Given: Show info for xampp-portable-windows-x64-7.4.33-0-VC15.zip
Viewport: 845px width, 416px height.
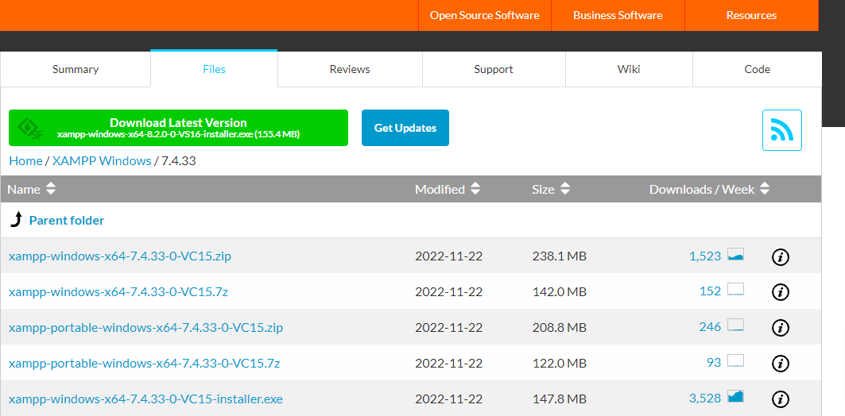Looking at the screenshot, I should (x=780, y=328).
